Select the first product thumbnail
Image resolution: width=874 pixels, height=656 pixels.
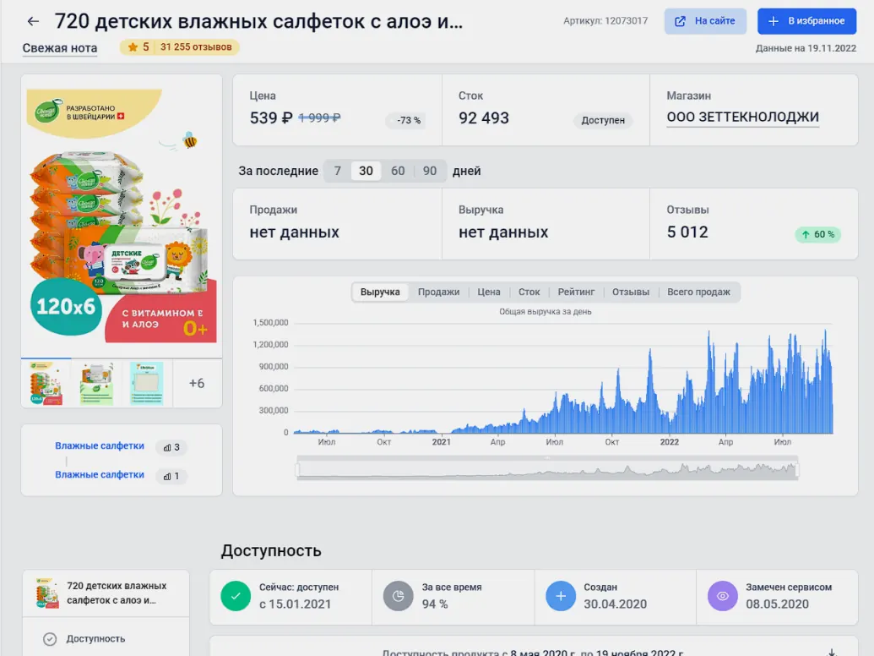click(46, 383)
